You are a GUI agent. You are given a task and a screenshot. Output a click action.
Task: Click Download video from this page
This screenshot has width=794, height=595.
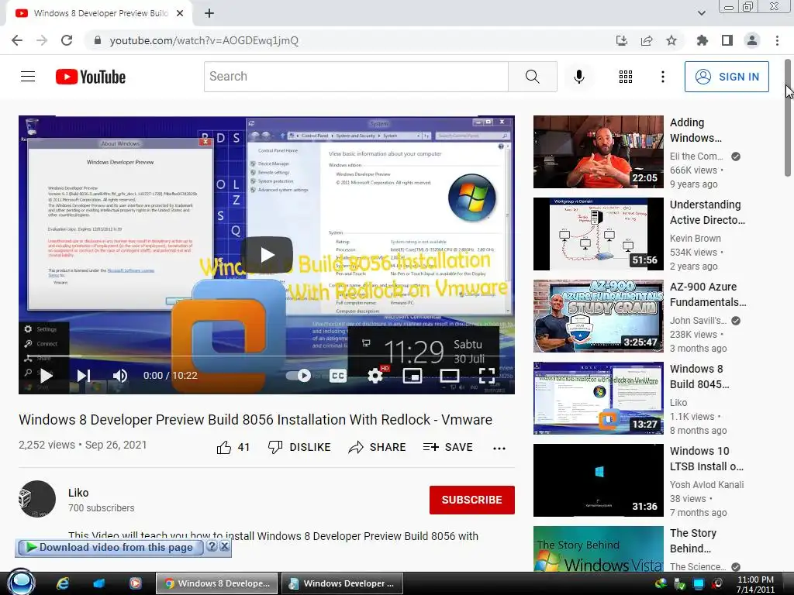[x=109, y=548]
